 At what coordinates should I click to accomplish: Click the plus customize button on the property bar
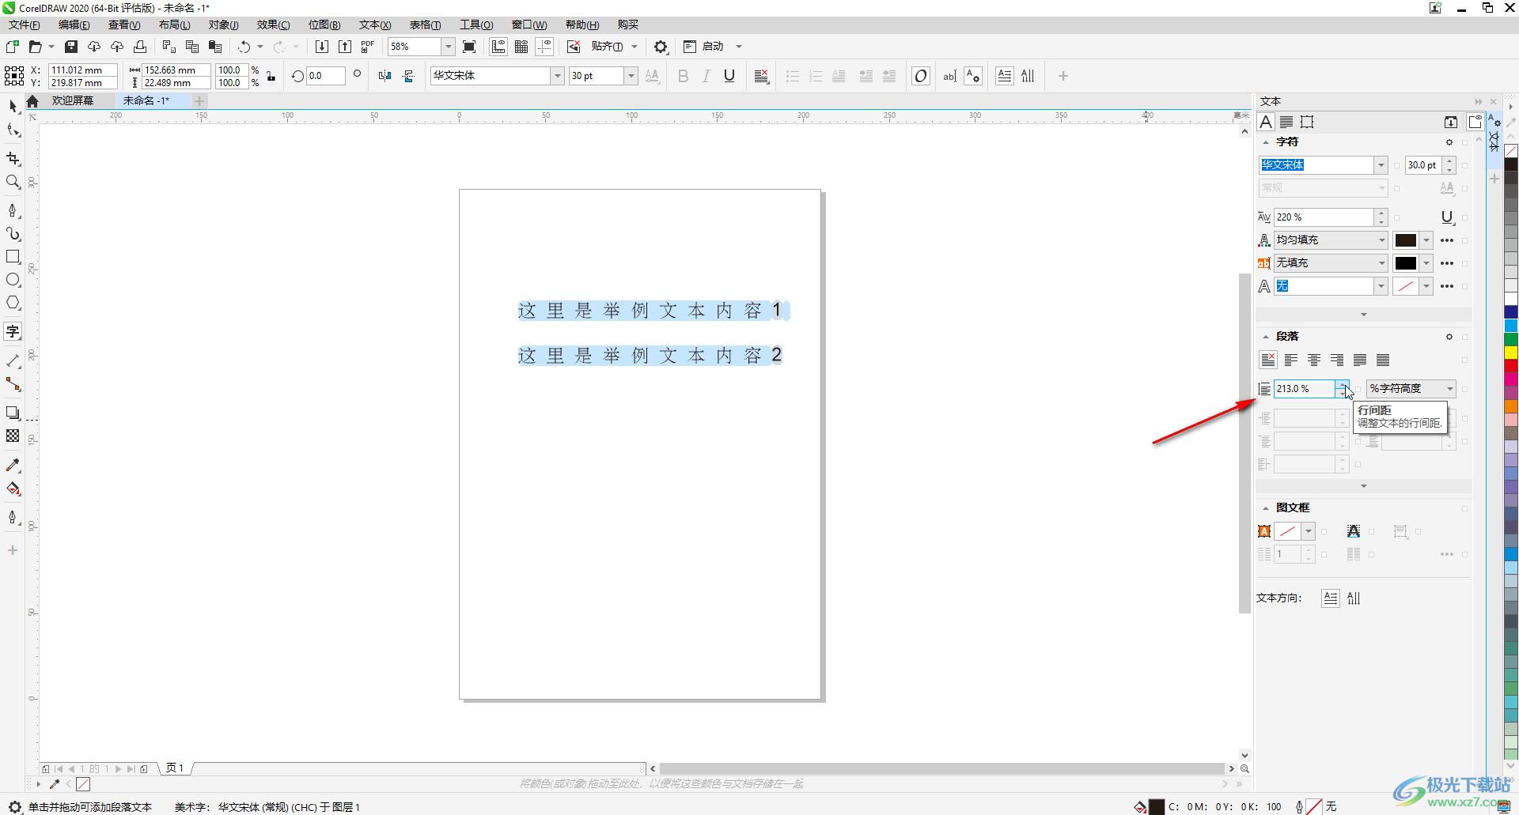1063,76
